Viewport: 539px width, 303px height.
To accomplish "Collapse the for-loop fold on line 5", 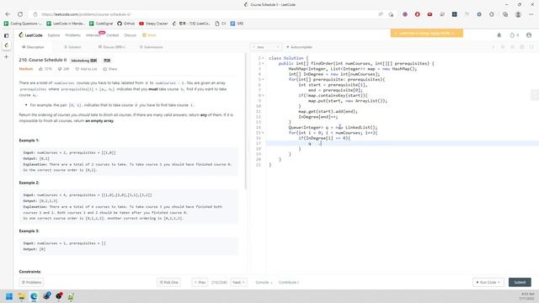I will coord(264,79).
